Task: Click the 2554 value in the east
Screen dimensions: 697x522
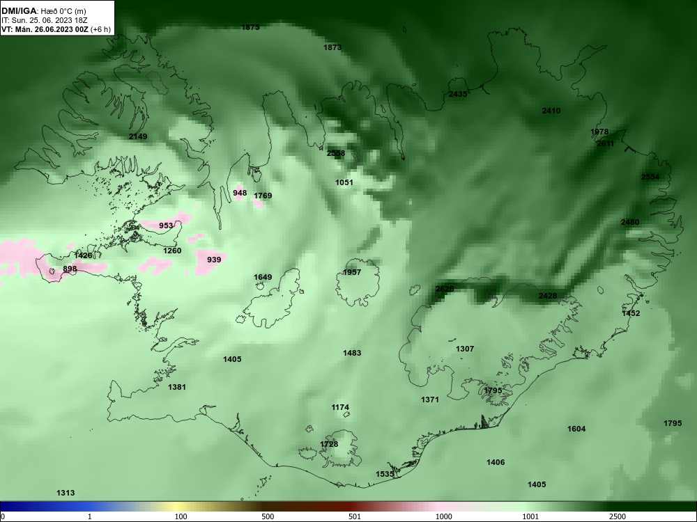Action: pos(650,177)
